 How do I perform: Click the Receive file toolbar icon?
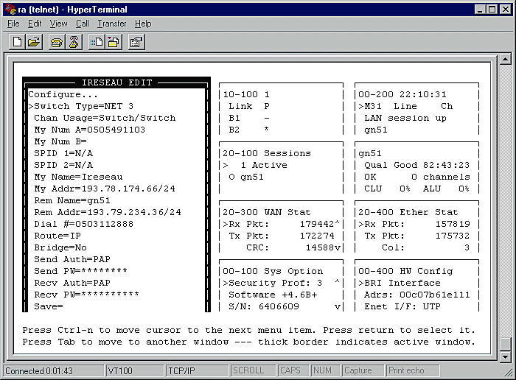[x=114, y=42]
